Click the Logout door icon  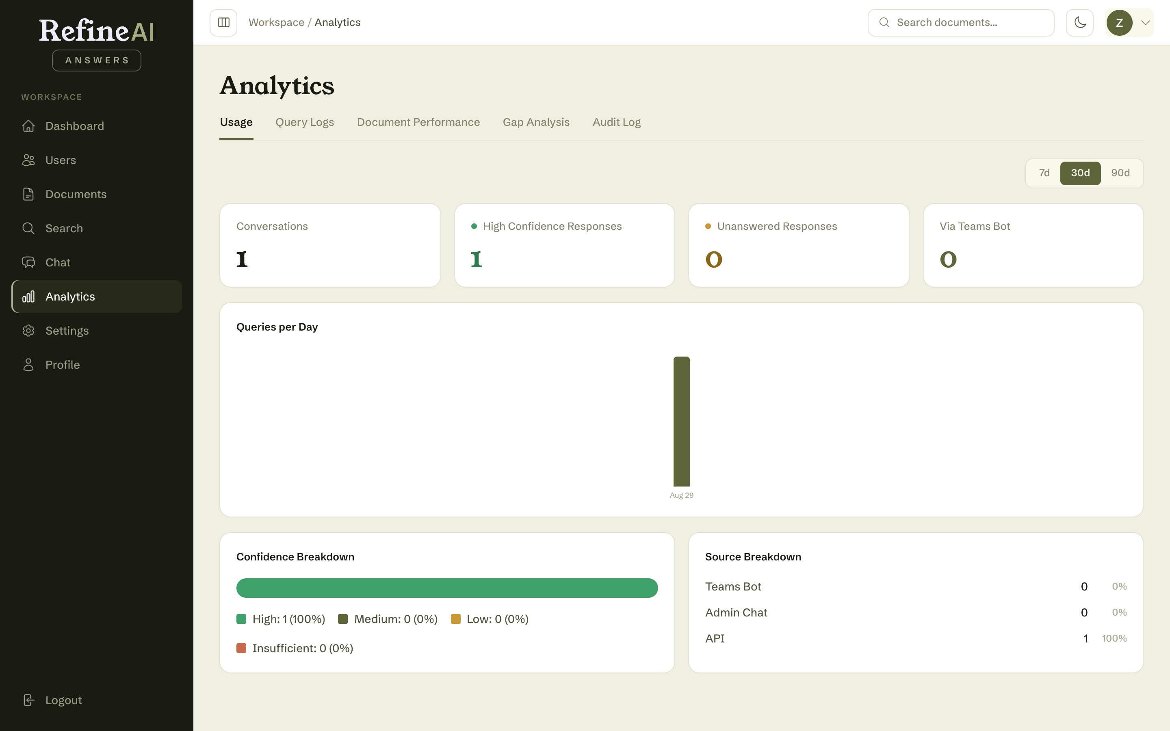28,700
